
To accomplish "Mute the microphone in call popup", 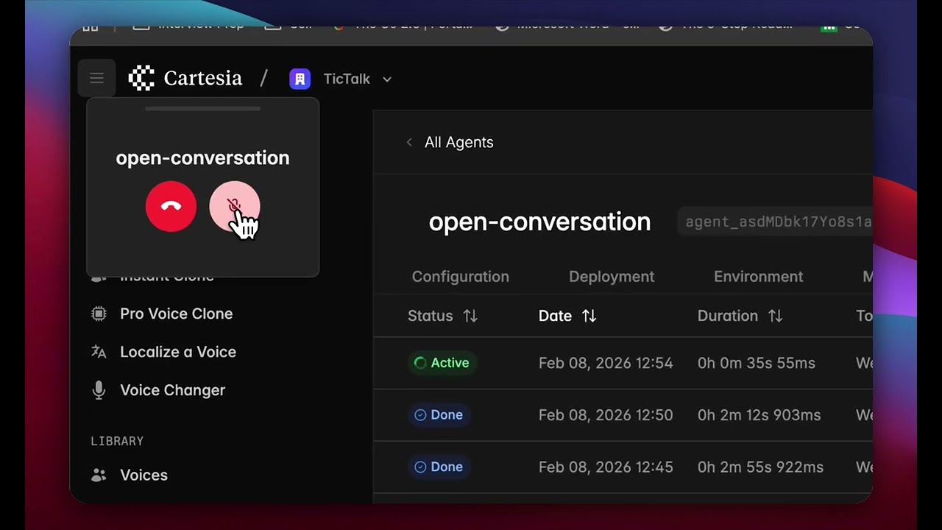I will click(234, 207).
